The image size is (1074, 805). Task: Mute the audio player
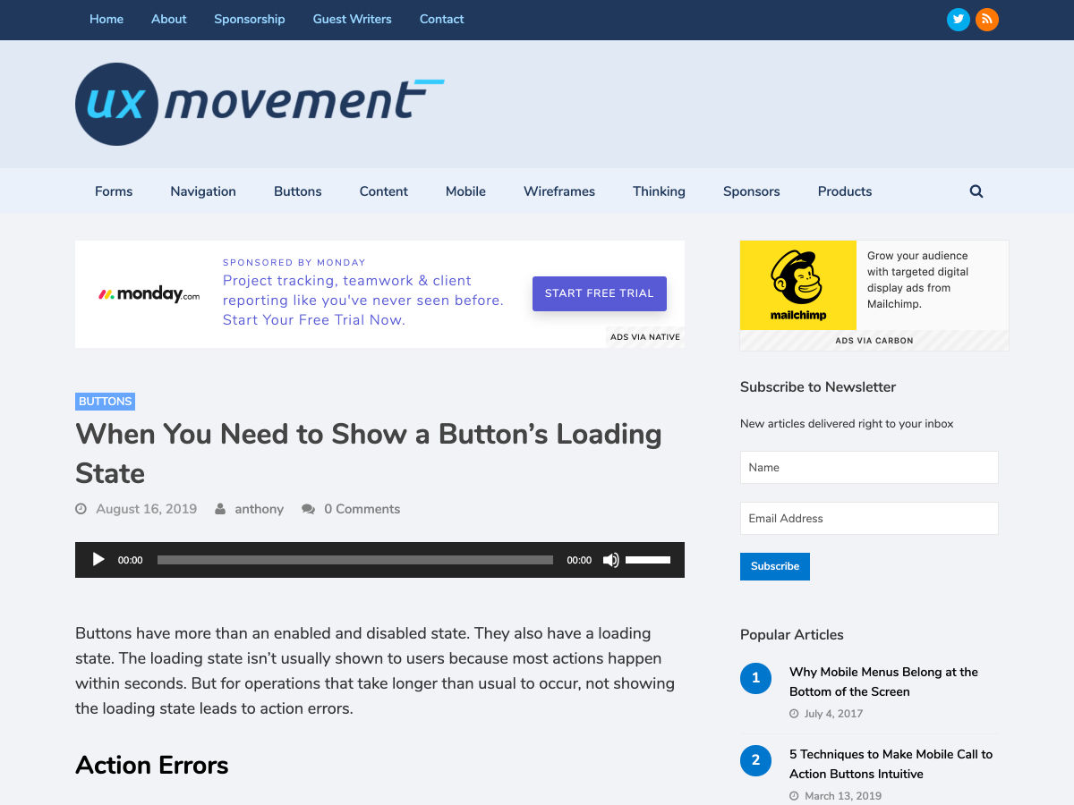click(x=610, y=560)
